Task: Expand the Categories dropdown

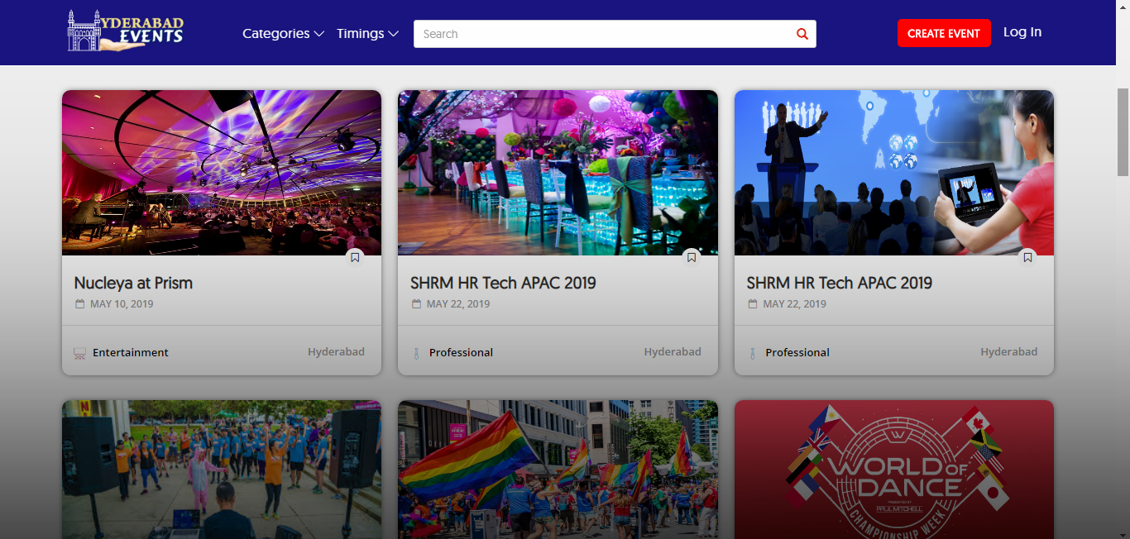Action: point(282,34)
